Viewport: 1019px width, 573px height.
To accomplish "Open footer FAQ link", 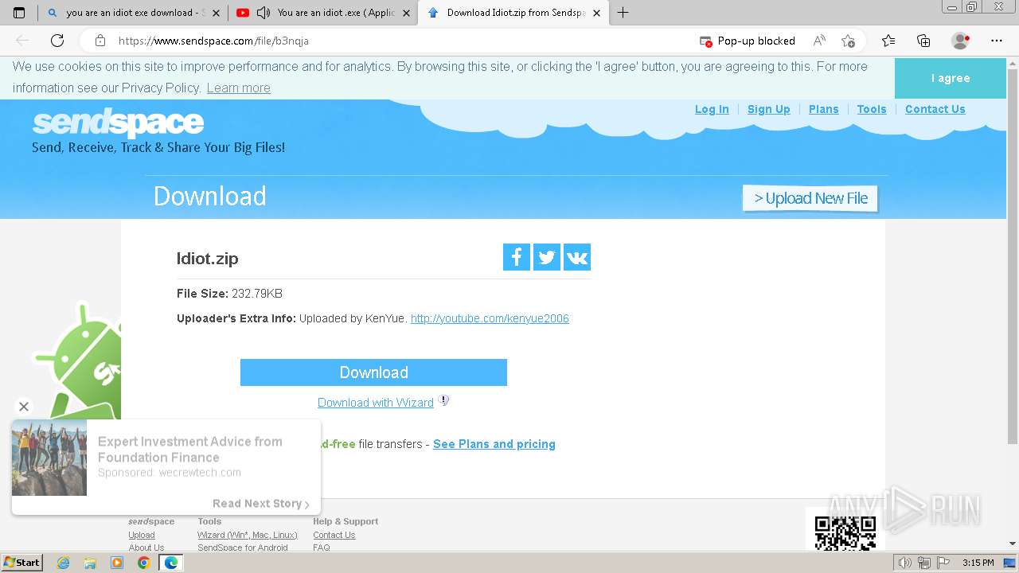I will tap(322, 548).
